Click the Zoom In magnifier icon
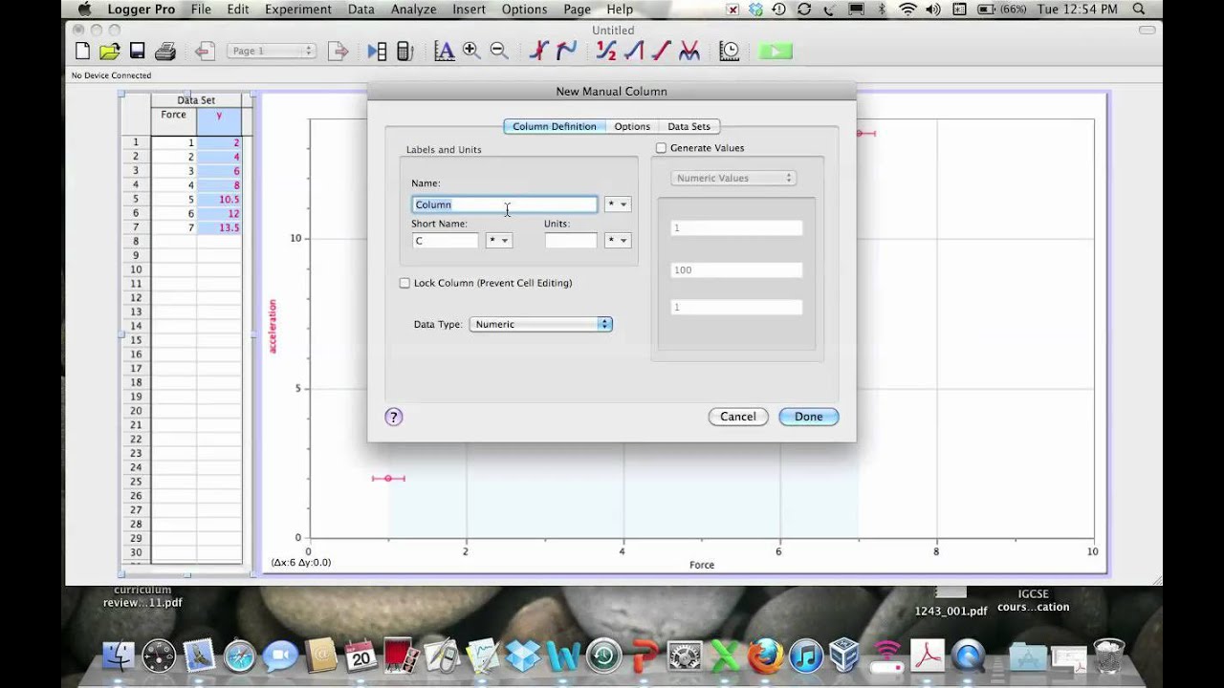This screenshot has width=1224, height=688. 471,52
